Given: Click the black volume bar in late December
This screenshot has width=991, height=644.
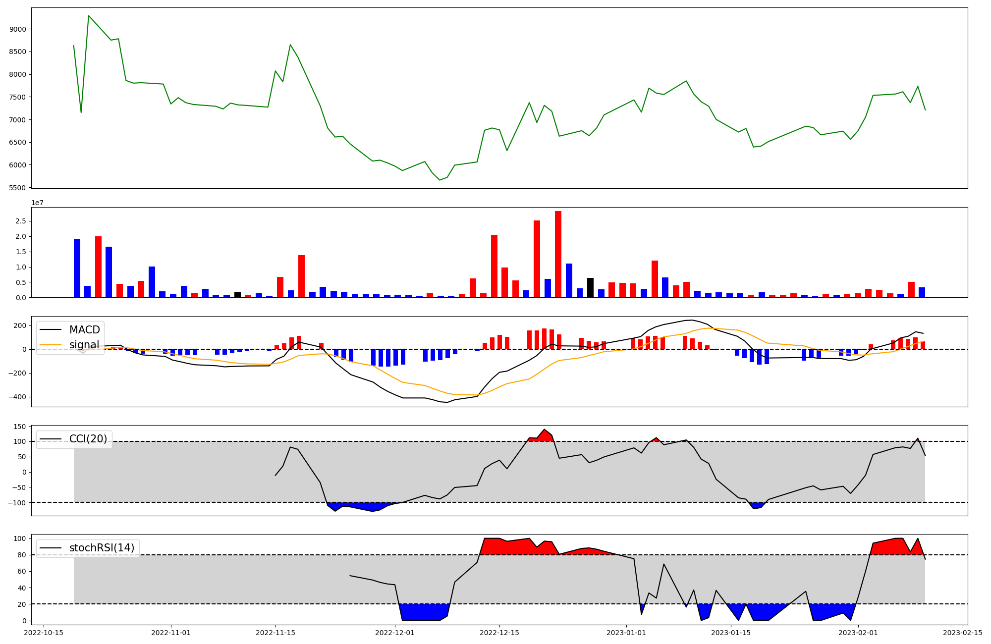Looking at the screenshot, I should (x=590, y=288).
